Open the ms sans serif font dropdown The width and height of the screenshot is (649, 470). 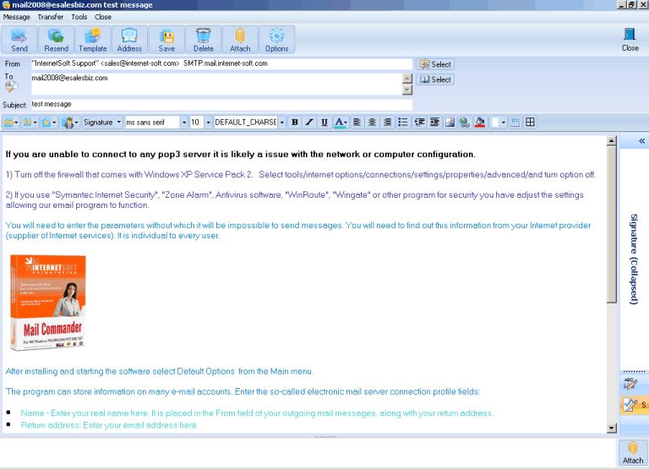click(x=184, y=123)
